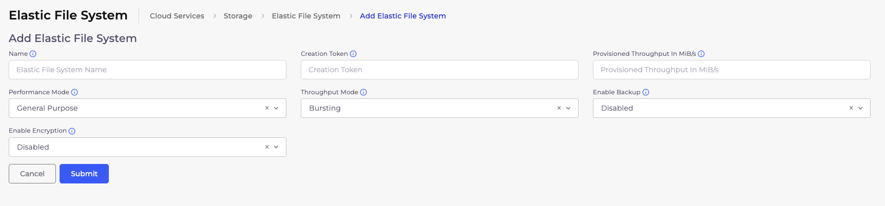The image size is (885, 206).
Task: Open Elastic File System breadcrumb link
Action: pyautogui.click(x=306, y=16)
